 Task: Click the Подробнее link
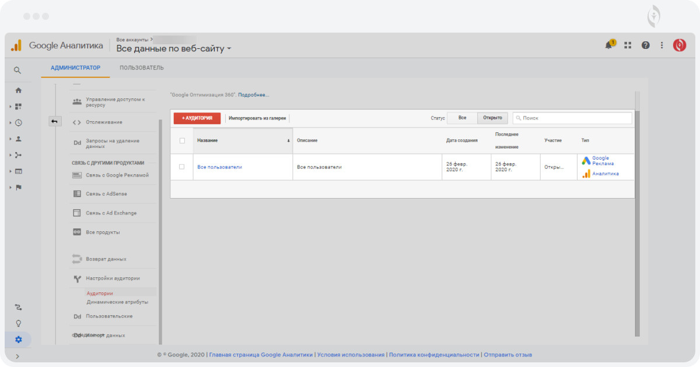pyautogui.click(x=254, y=94)
